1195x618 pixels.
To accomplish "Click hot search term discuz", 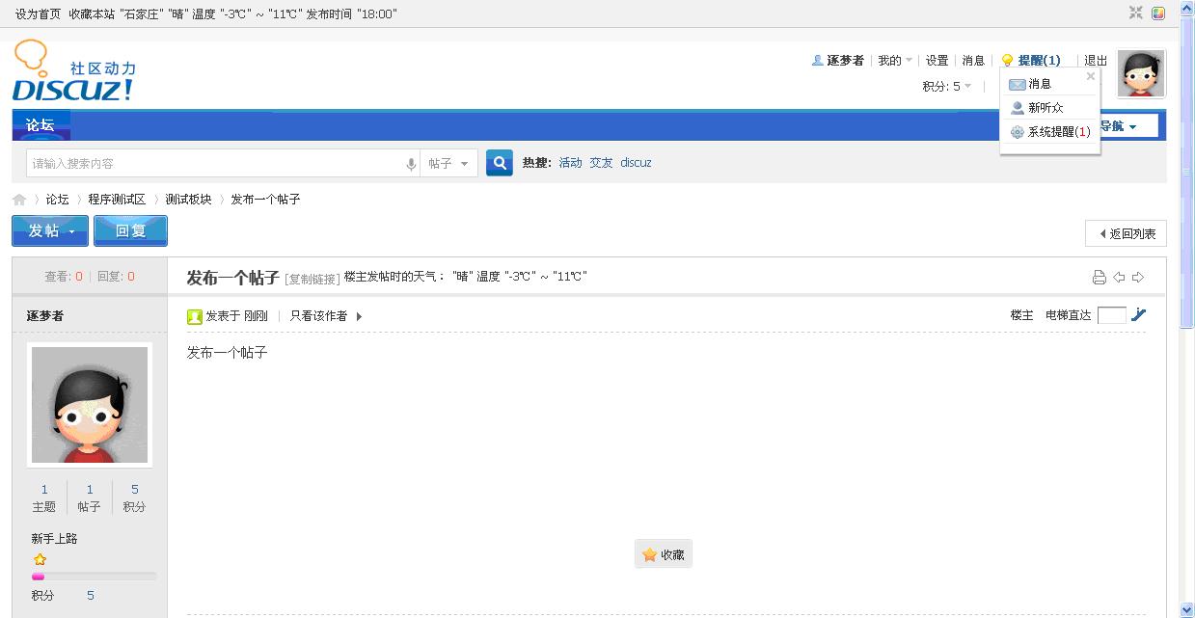I will point(636,163).
